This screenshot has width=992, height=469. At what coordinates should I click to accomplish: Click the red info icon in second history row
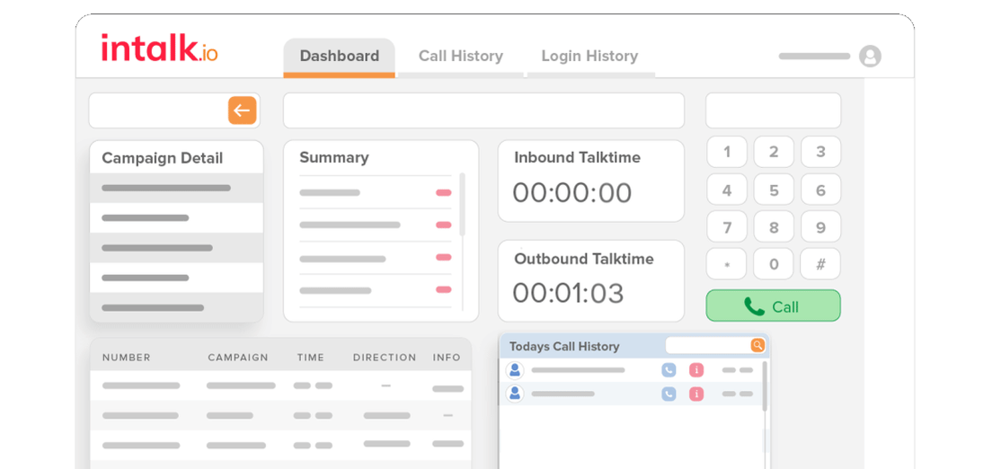click(x=695, y=394)
